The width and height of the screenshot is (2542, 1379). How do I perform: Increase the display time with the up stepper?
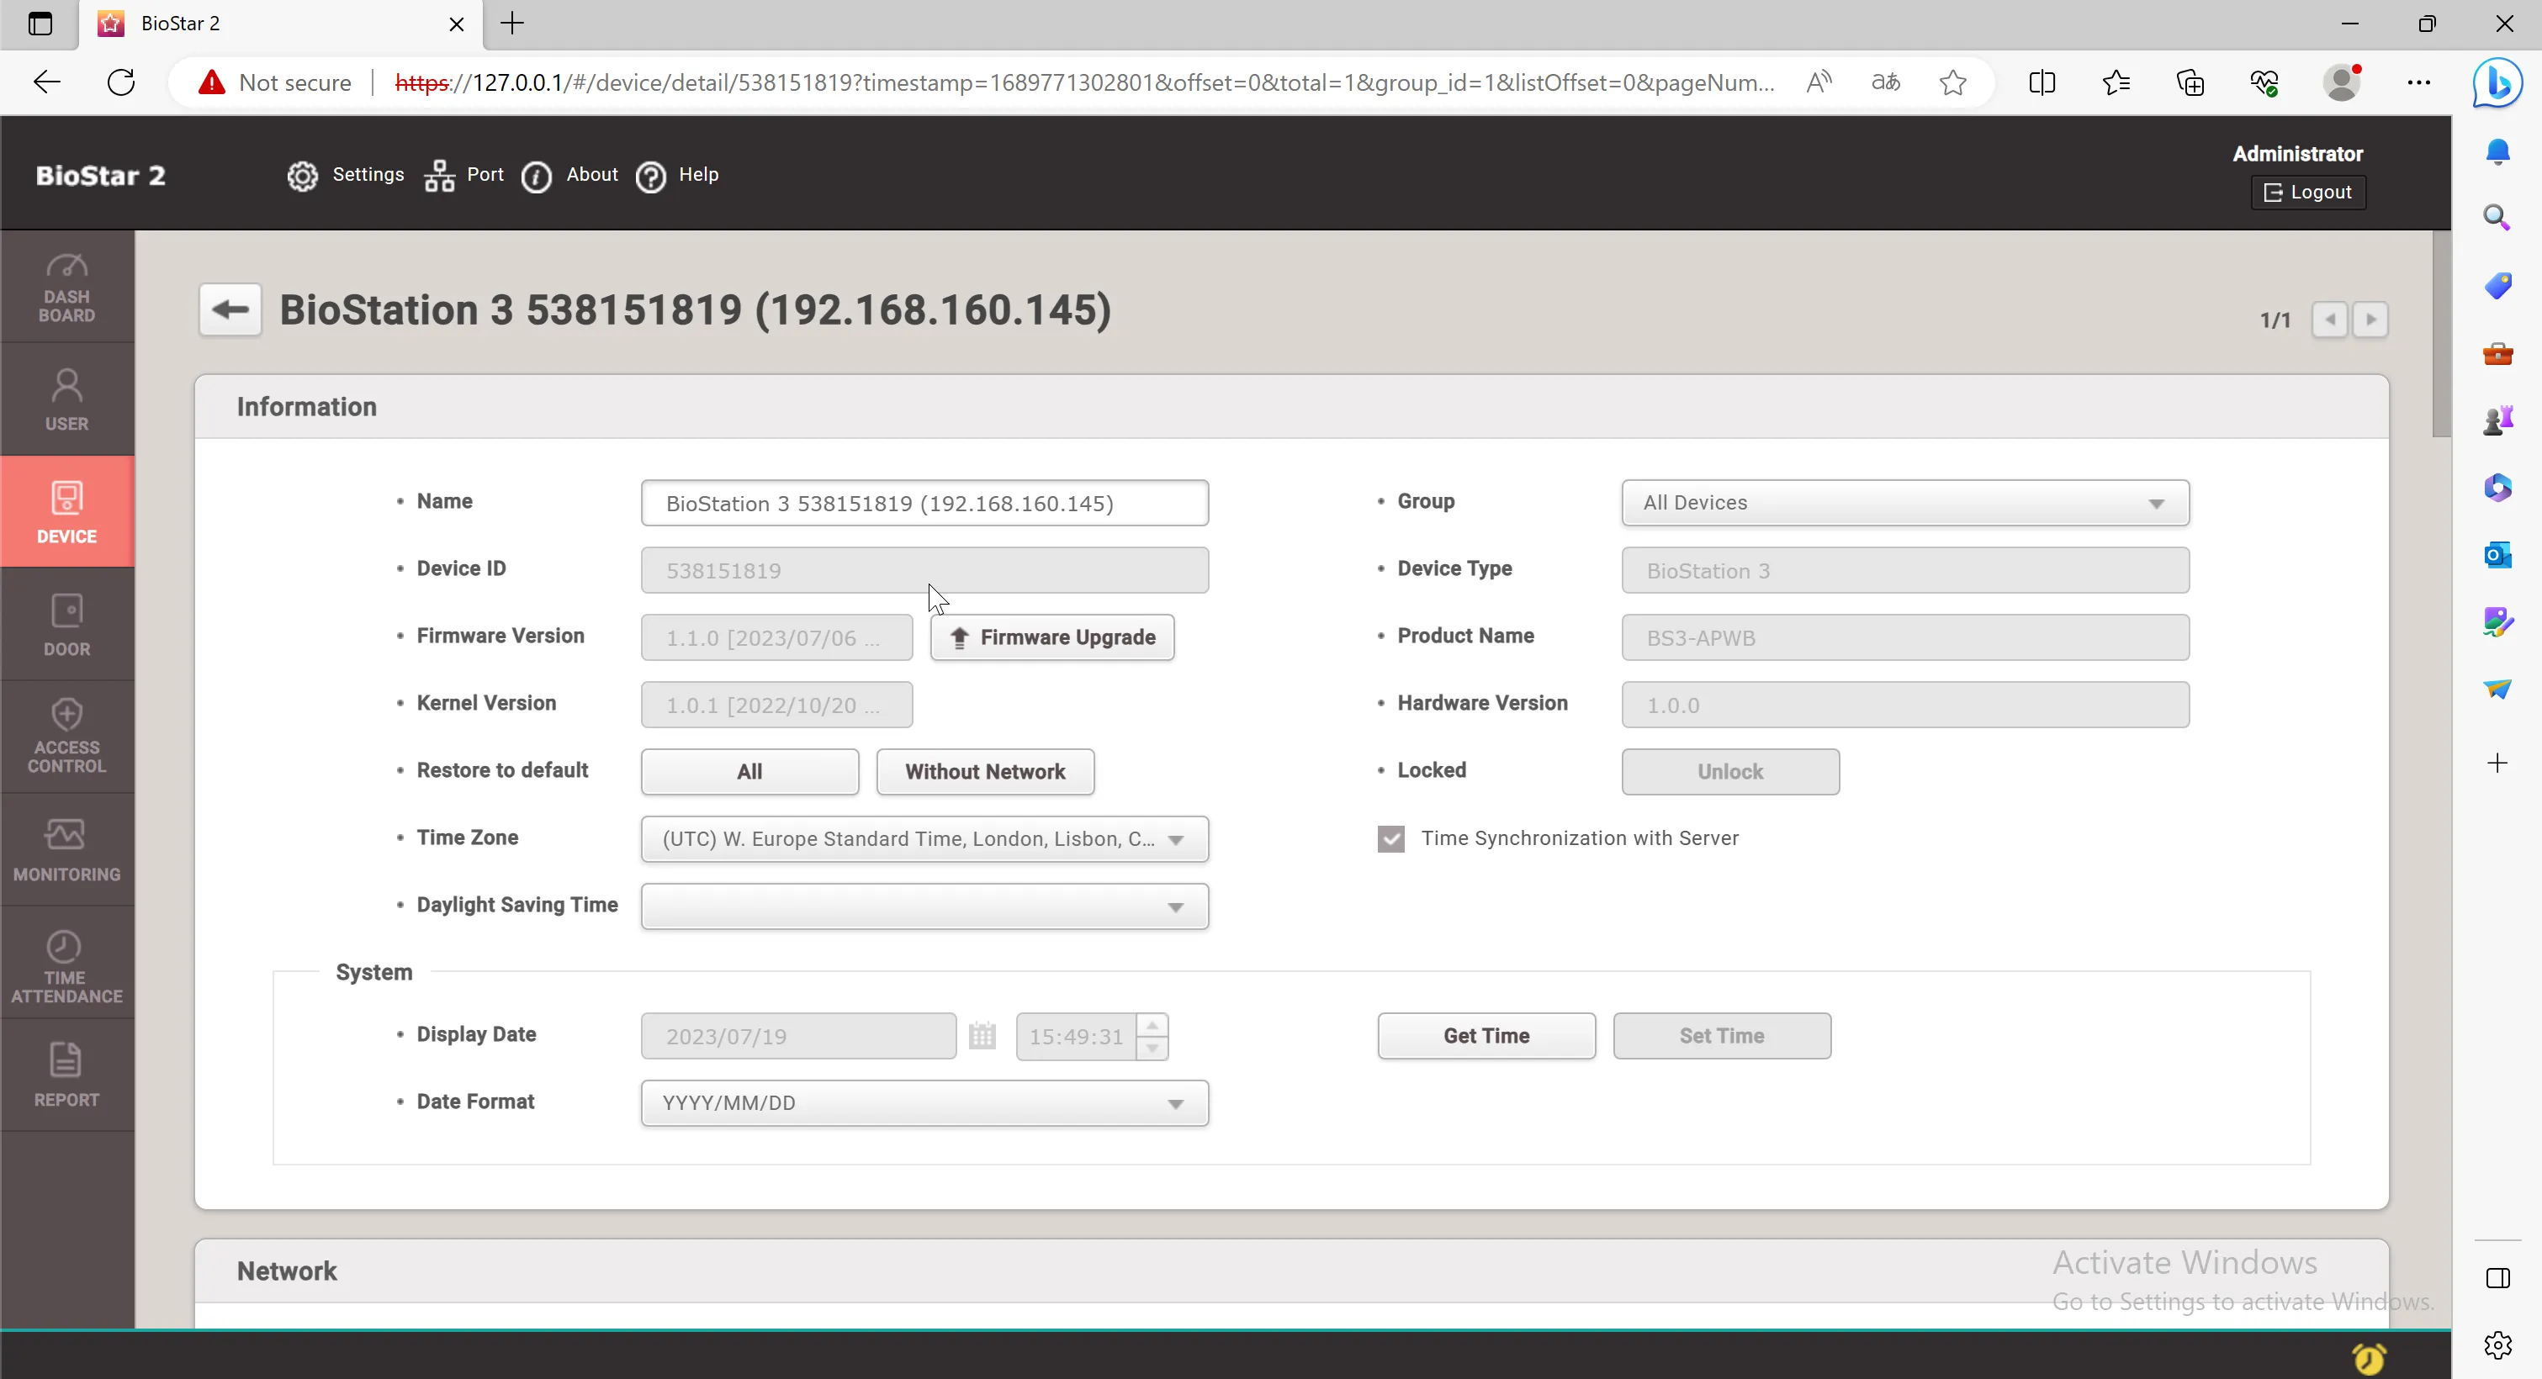(x=1152, y=1026)
